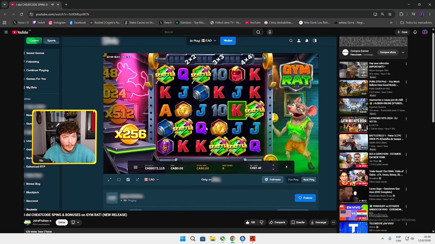Click the Fairness button
The image size is (435, 244).
(273, 179)
